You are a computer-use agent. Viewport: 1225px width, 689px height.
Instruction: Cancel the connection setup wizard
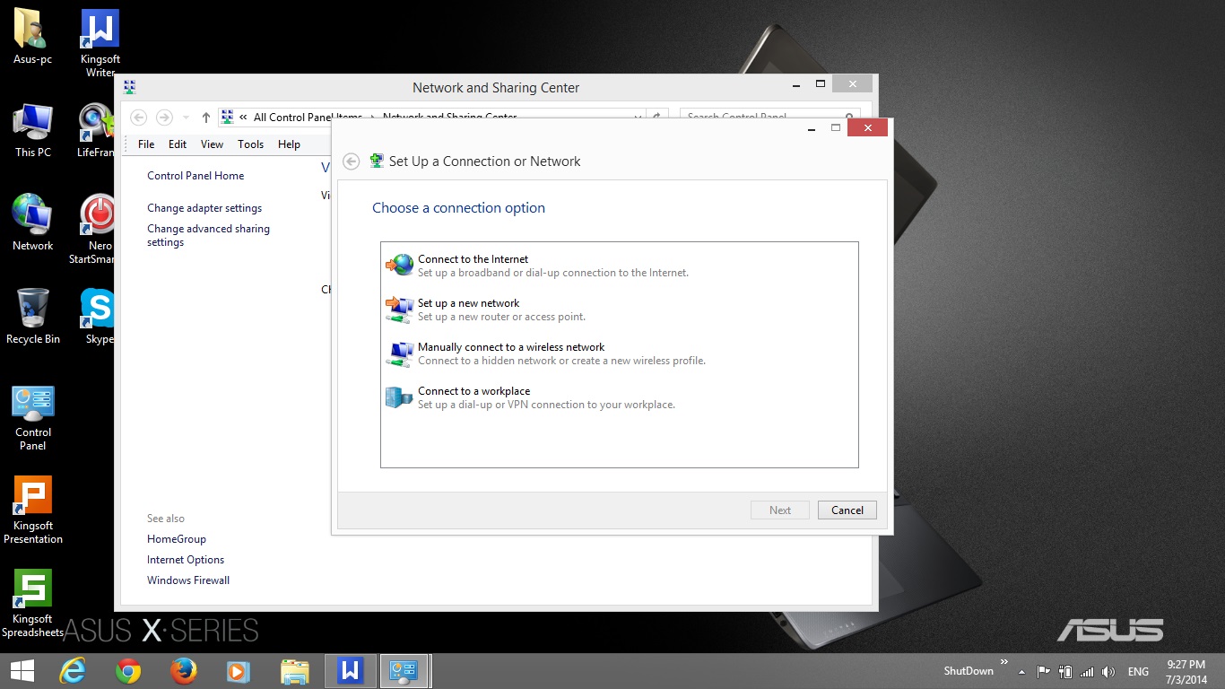pos(847,510)
